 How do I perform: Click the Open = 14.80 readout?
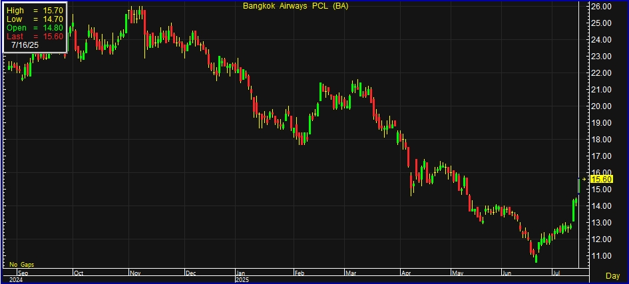(35, 28)
